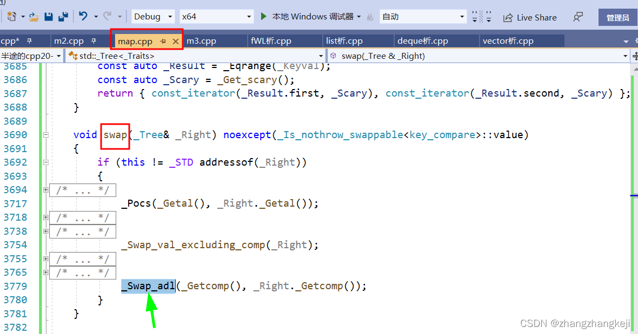The width and height of the screenshot is (638, 334).
Task: Expand the collapsed comment at line 3765
Action: [46, 272]
